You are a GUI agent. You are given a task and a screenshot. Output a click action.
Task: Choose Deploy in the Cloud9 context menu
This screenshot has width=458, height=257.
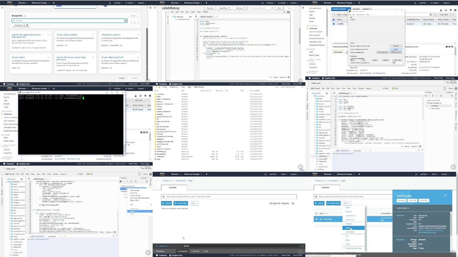coord(139,211)
